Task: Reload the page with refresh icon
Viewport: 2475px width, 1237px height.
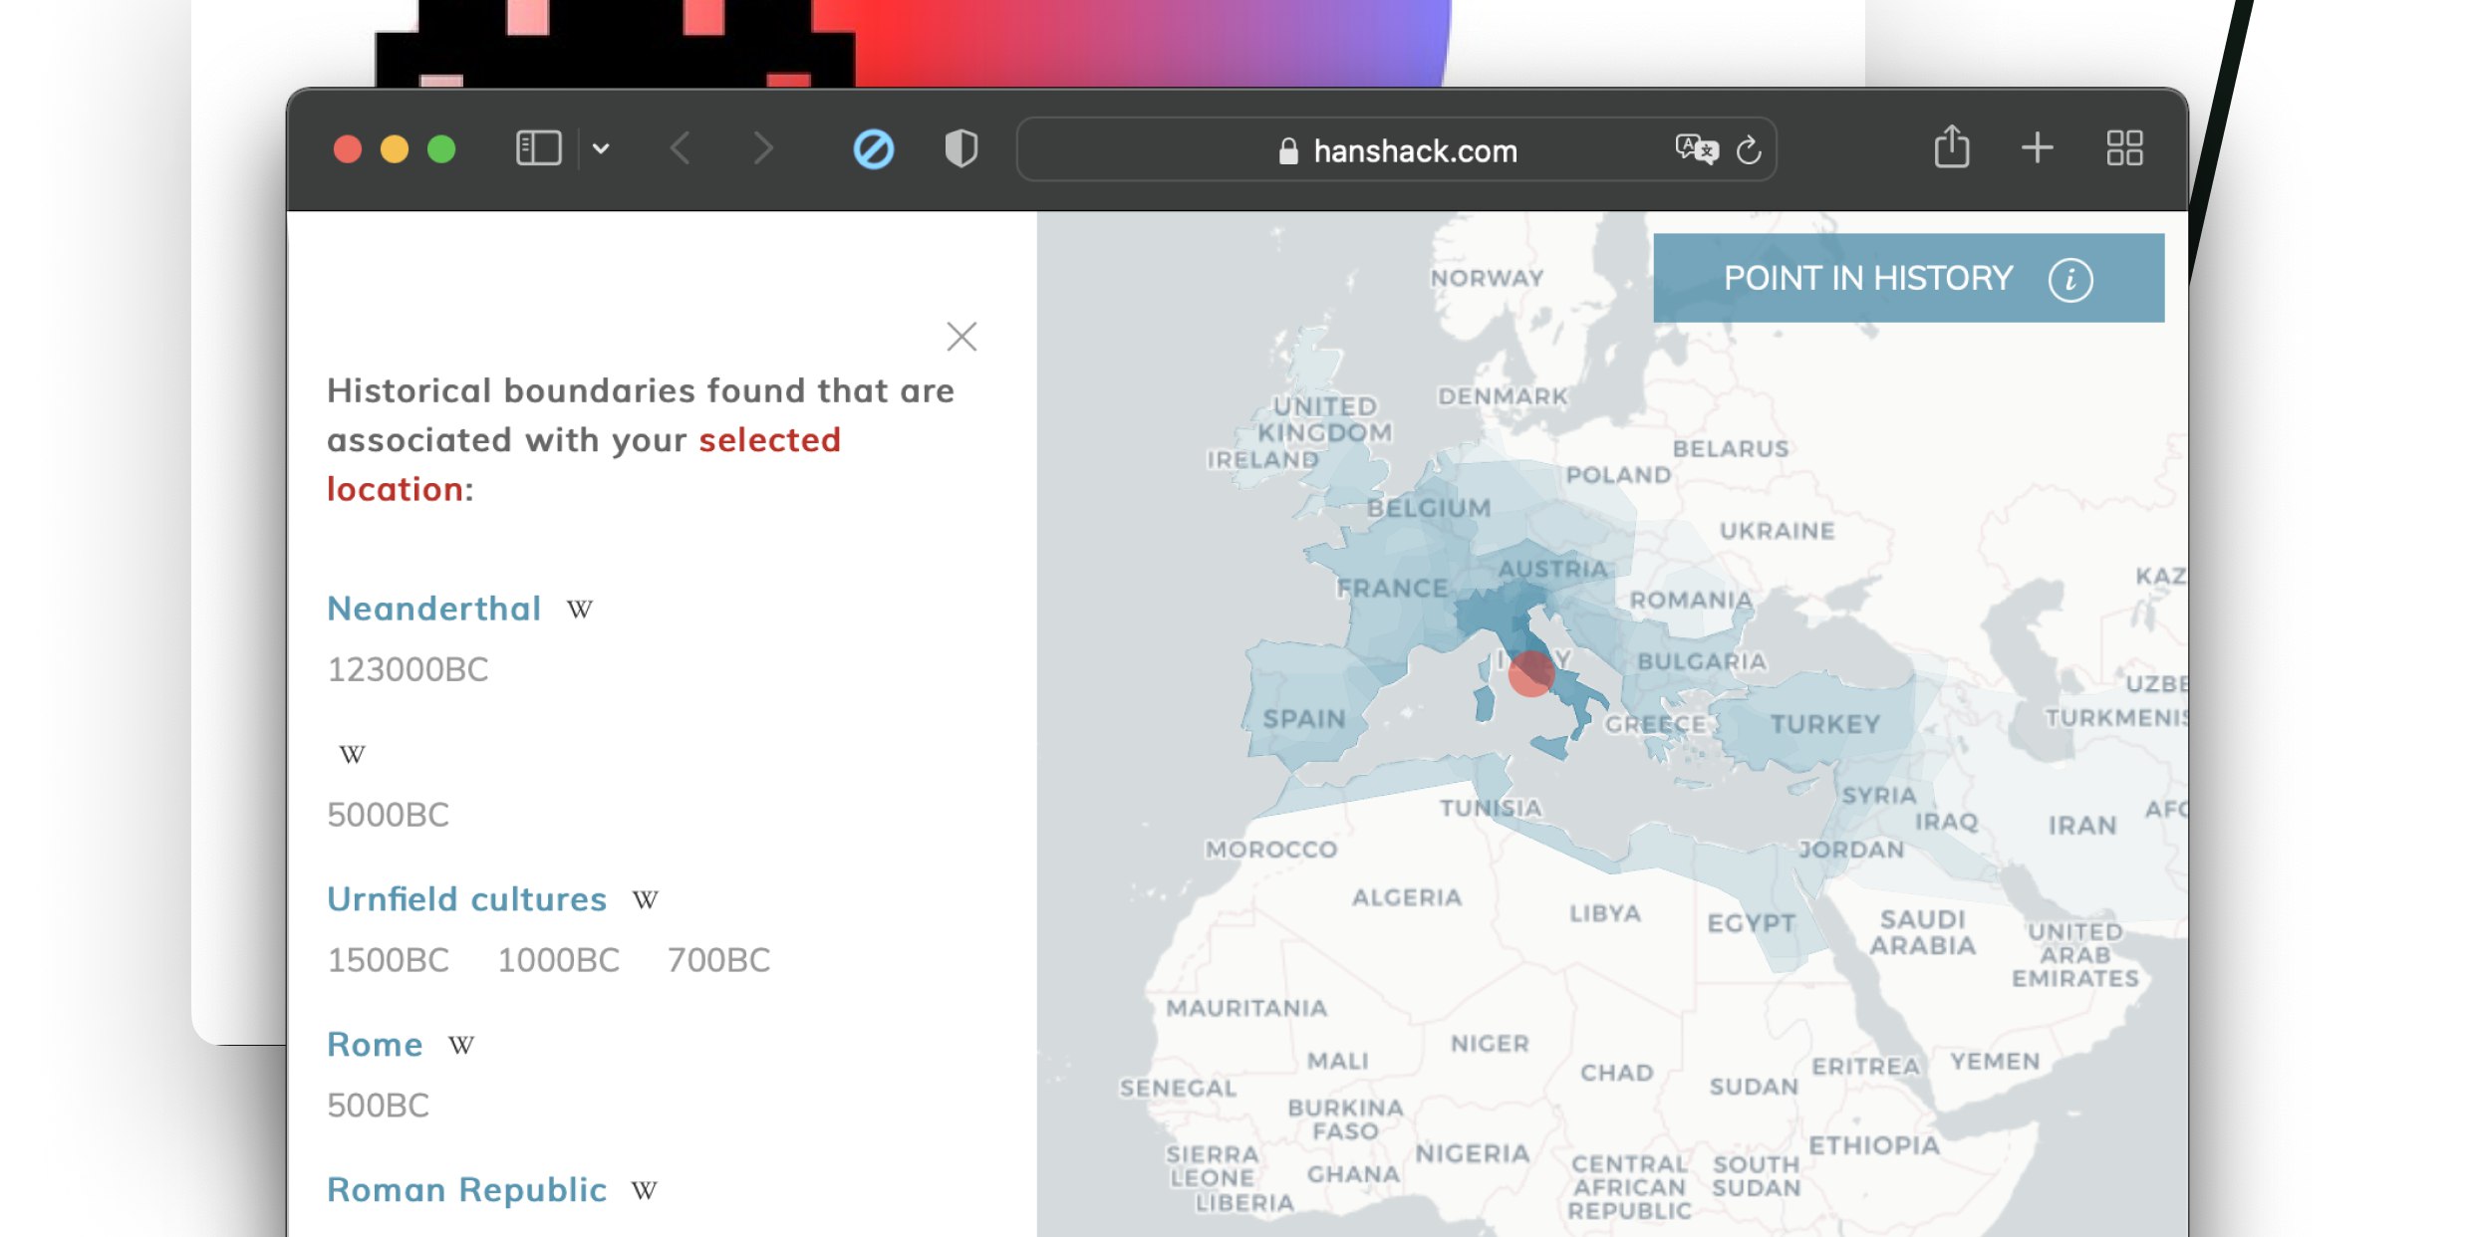Action: pyautogui.click(x=1749, y=150)
